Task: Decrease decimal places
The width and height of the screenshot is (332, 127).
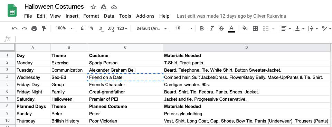Action: click(101, 29)
